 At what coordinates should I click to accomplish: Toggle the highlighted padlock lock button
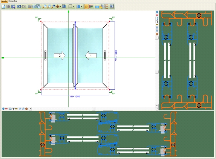point(86,6)
